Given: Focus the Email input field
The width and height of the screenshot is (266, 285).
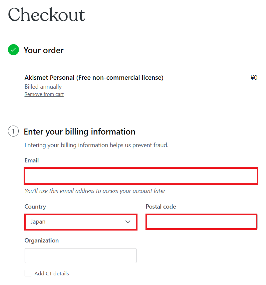Looking at the screenshot, I should [x=141, y=176].
